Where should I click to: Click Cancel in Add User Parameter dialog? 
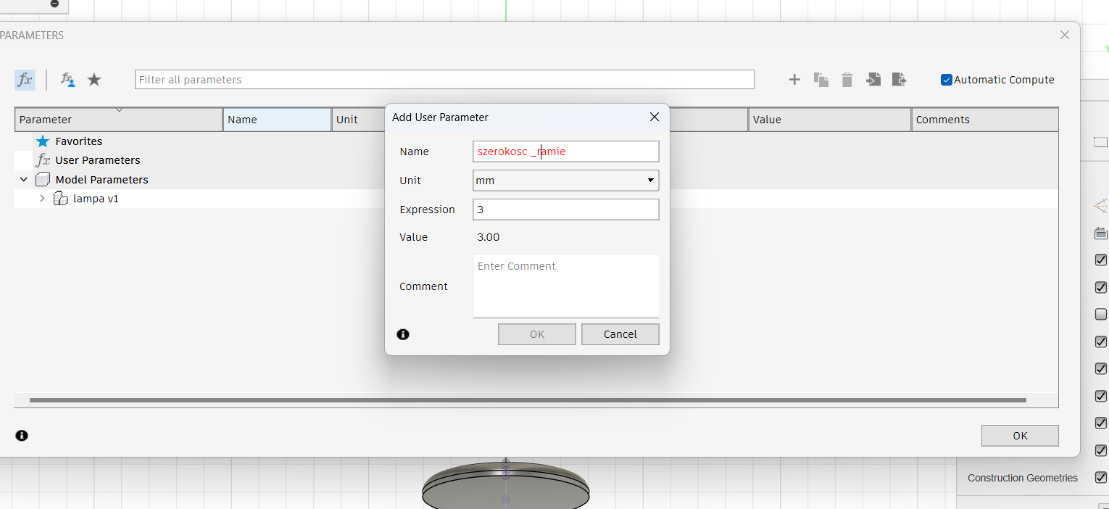620,334
